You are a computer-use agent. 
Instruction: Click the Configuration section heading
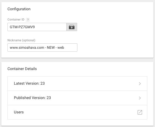(x=19, y=9)
